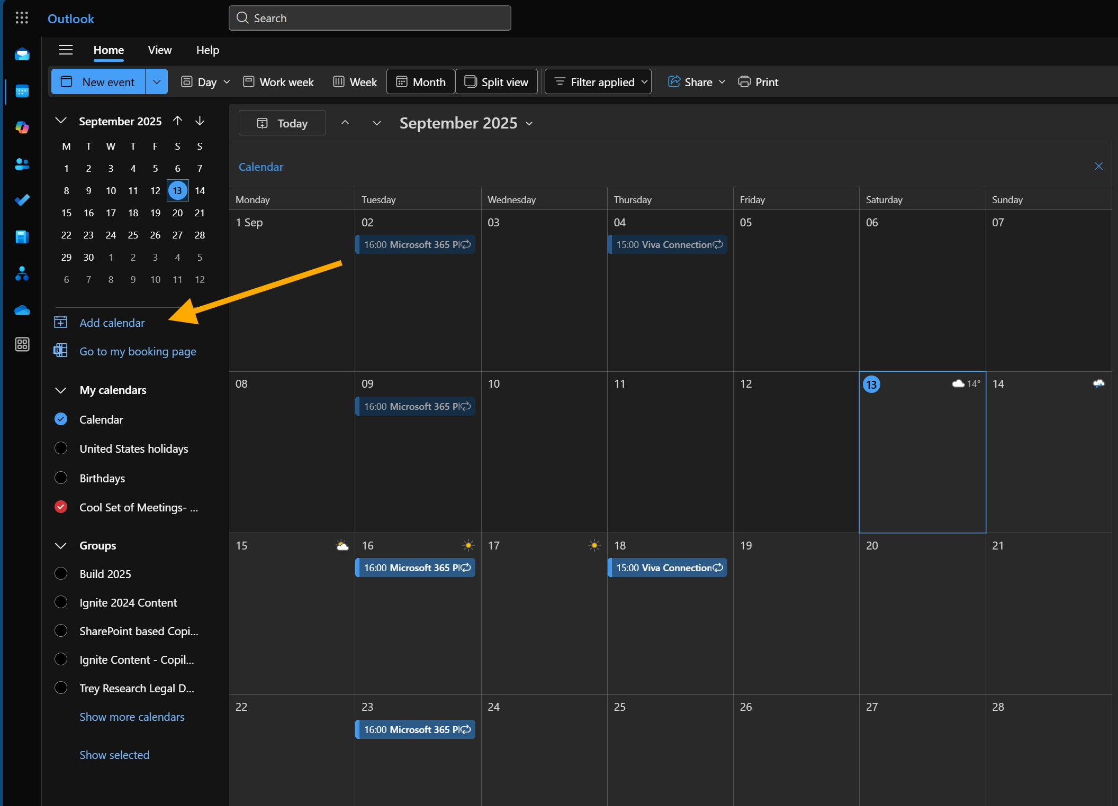Disable the Cool Set of Meetings calendar

(x=61, y=507)
